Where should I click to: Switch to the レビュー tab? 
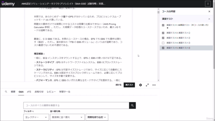coord(51,92)
